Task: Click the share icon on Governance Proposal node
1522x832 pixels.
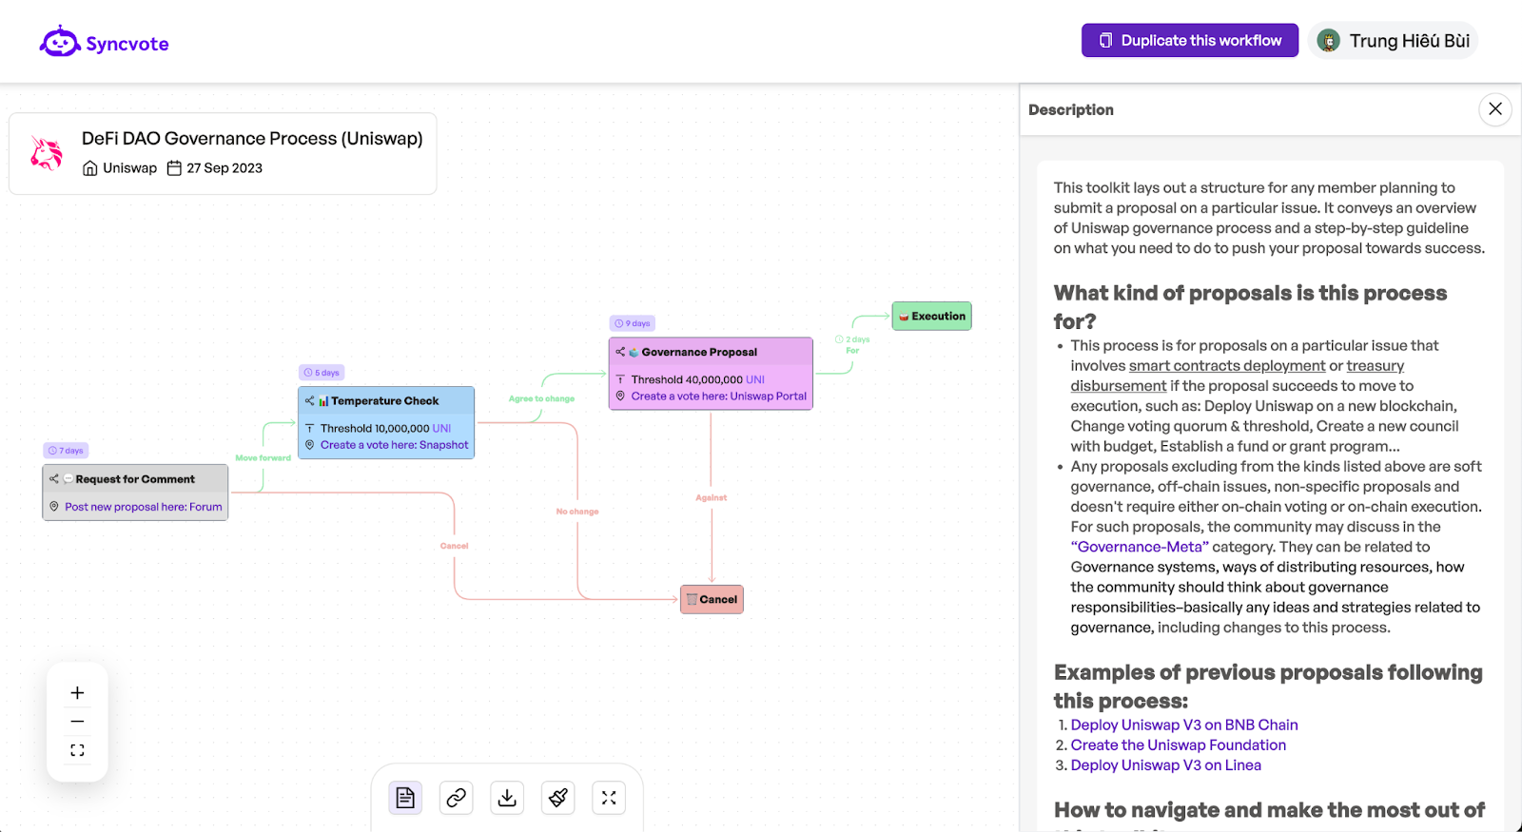Action: click(620, 352)
